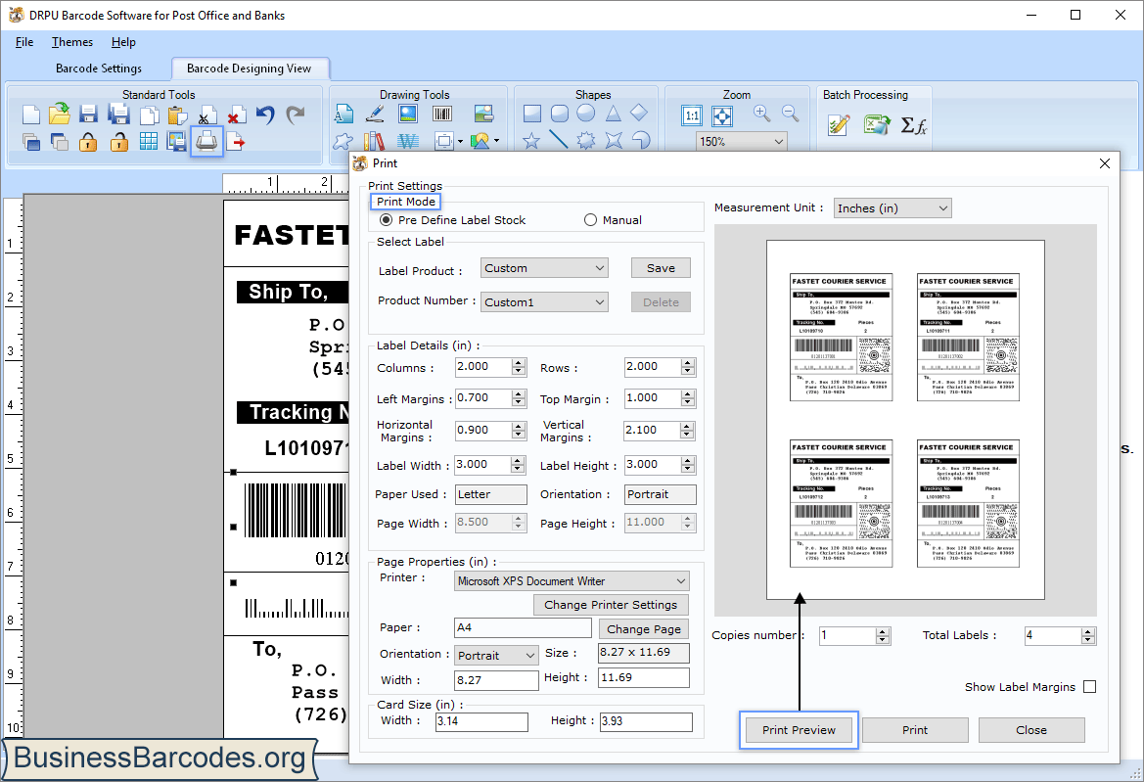Image resolution: width=1144 pixels, height=782 pixels.
Task: Open the File menu
Action: click(24, 42)
